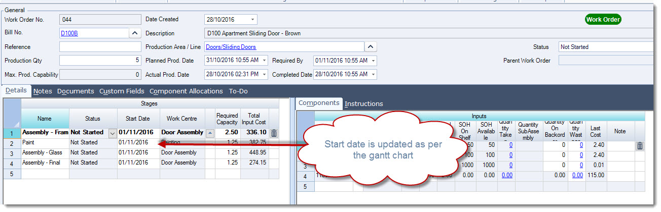Screen dimensions: 661x212
Task: Open the Component Allocations tab
Action: [186, 91]
